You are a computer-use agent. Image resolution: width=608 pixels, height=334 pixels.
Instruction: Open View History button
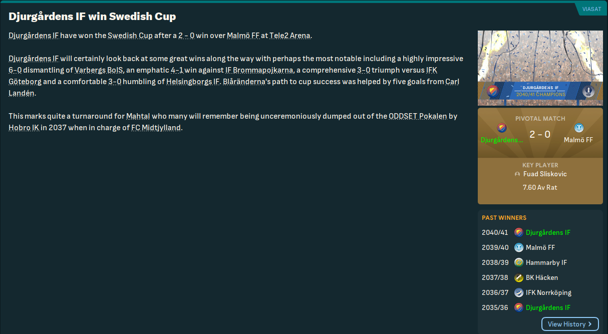(x=569, y=324)
